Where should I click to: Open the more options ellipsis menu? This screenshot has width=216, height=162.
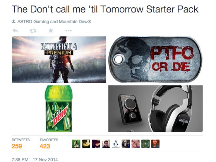pyautogui.click(x=68, y=30)
